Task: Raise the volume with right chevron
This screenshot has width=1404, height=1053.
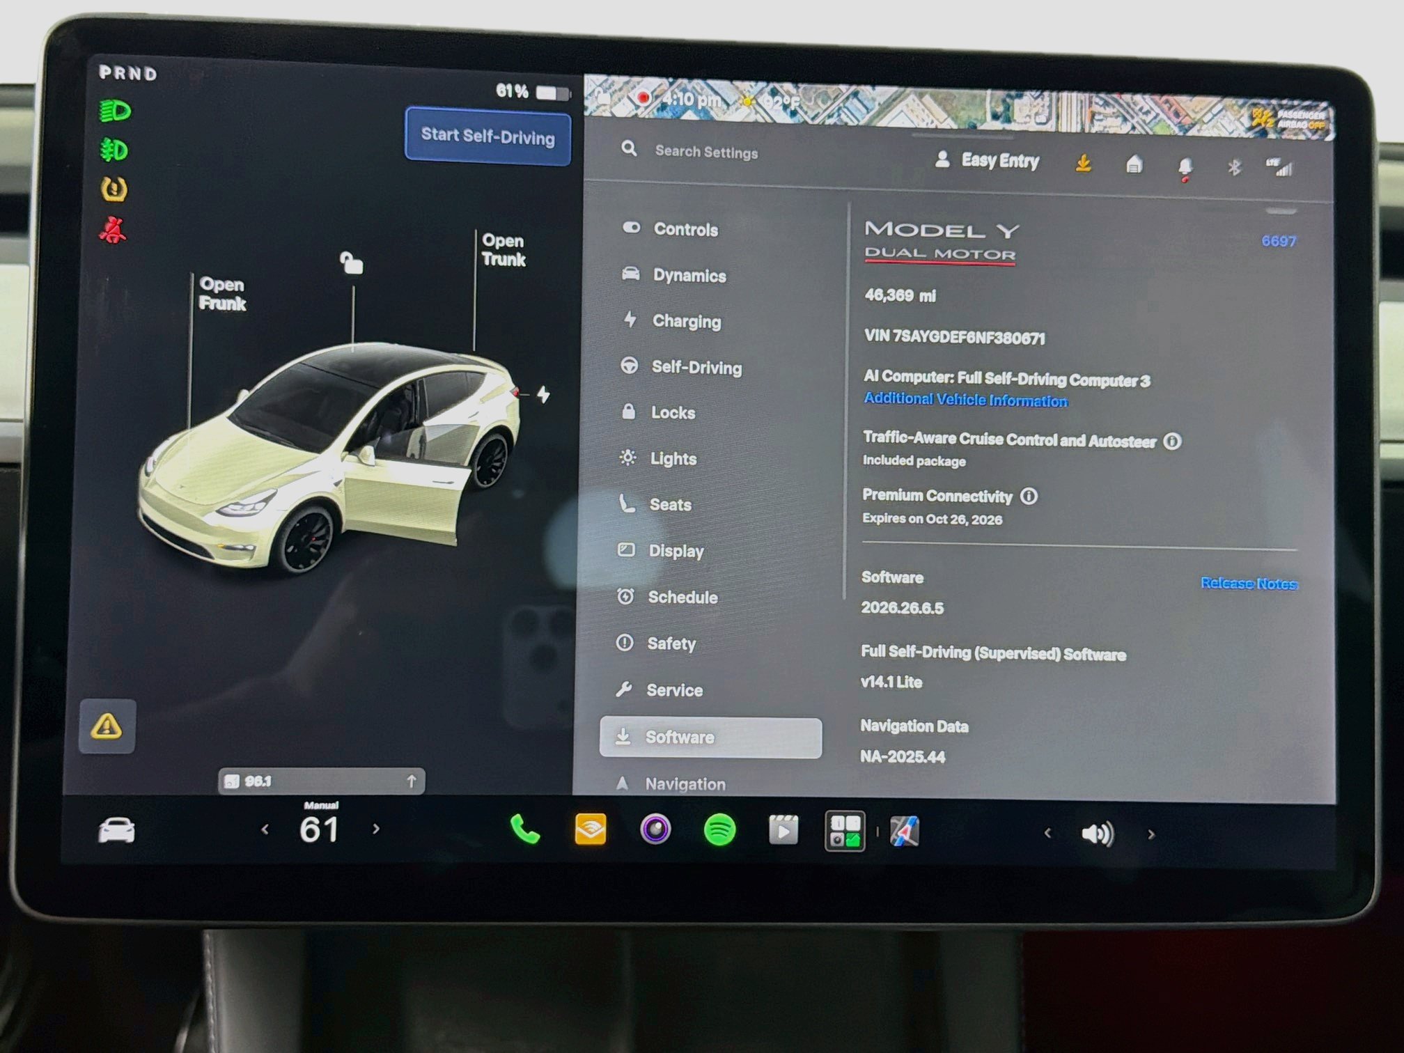Action: [1151, 834]
